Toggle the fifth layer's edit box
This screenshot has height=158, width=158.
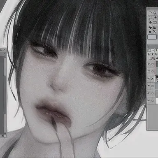click(x=153, y=93)
